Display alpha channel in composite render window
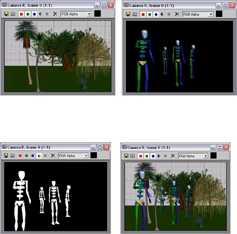 [159, 156]
